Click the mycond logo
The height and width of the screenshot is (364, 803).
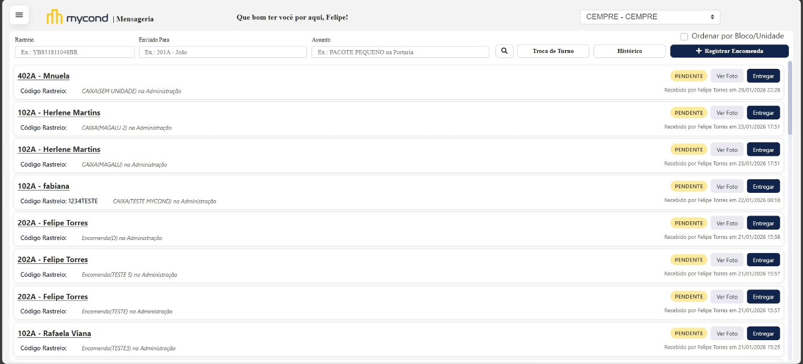(77, 17)
